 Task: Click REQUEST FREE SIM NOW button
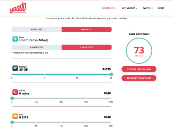(x=139, y=69)
